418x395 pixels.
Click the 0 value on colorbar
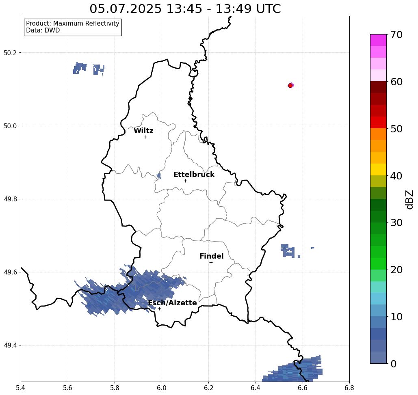coord(394,364)
